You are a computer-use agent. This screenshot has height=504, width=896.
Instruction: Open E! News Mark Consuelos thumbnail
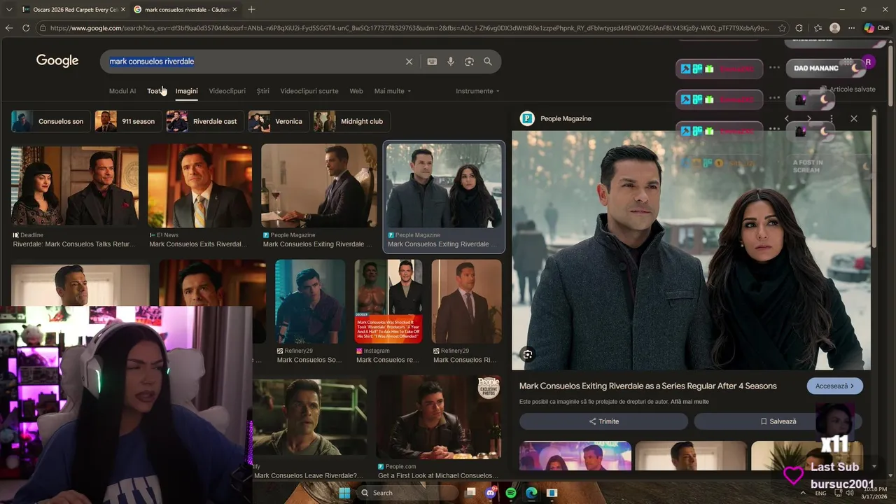coord(199,185)
